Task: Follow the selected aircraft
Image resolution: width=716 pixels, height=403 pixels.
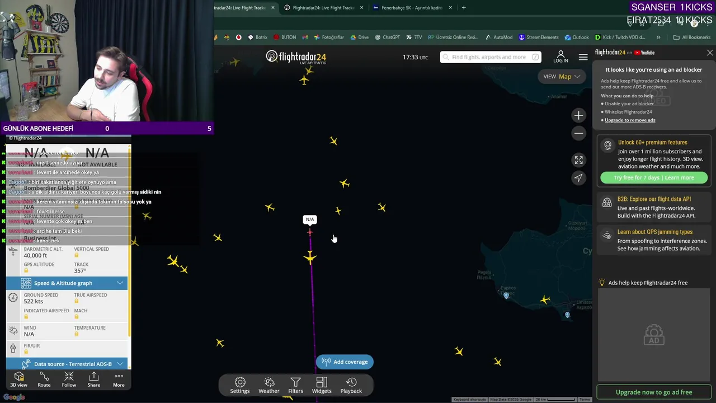Action: click(x=69, y=379)
